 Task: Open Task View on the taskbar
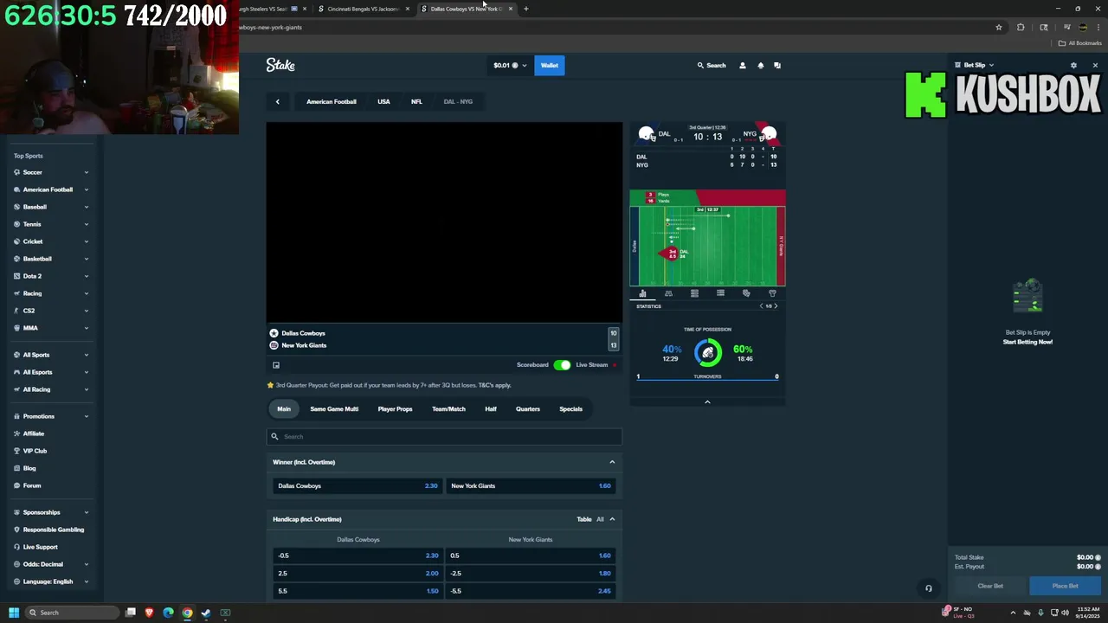[x=131, y=613]
